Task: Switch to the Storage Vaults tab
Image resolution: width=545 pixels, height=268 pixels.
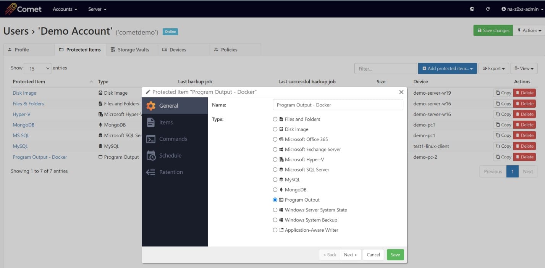Action: click(x=132, y=49)
